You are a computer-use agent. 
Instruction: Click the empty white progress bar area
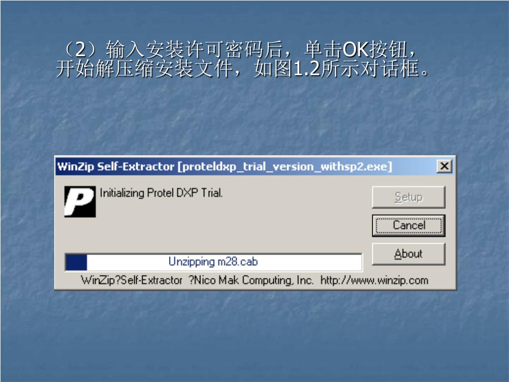[x=224, y=262]
